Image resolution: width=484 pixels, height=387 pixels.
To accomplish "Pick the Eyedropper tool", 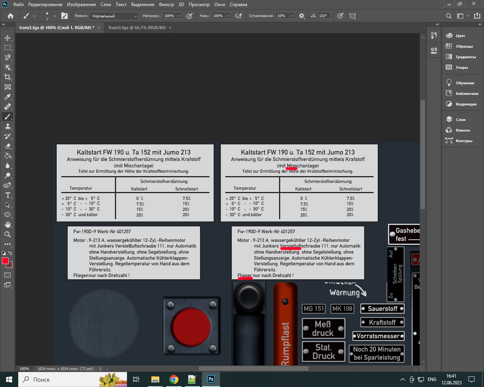I will click(8, 97).
